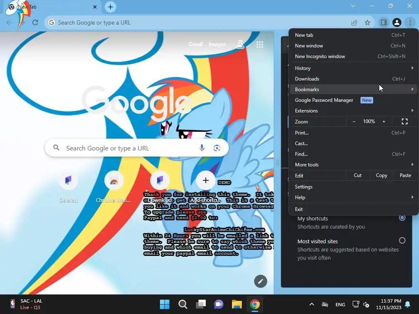
Task: Click Copy in the Edit row
Action: [x=381, y=175]
